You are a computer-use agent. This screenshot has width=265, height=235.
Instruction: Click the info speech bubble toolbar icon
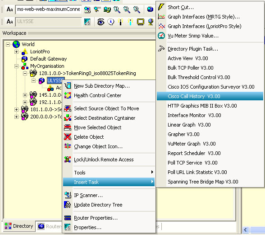click(111, 22)
